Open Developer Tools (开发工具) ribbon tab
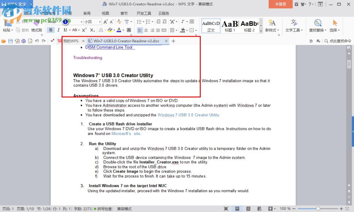Image resolution: width=354 pixels, height=212 pixels. tap(144, 13)
